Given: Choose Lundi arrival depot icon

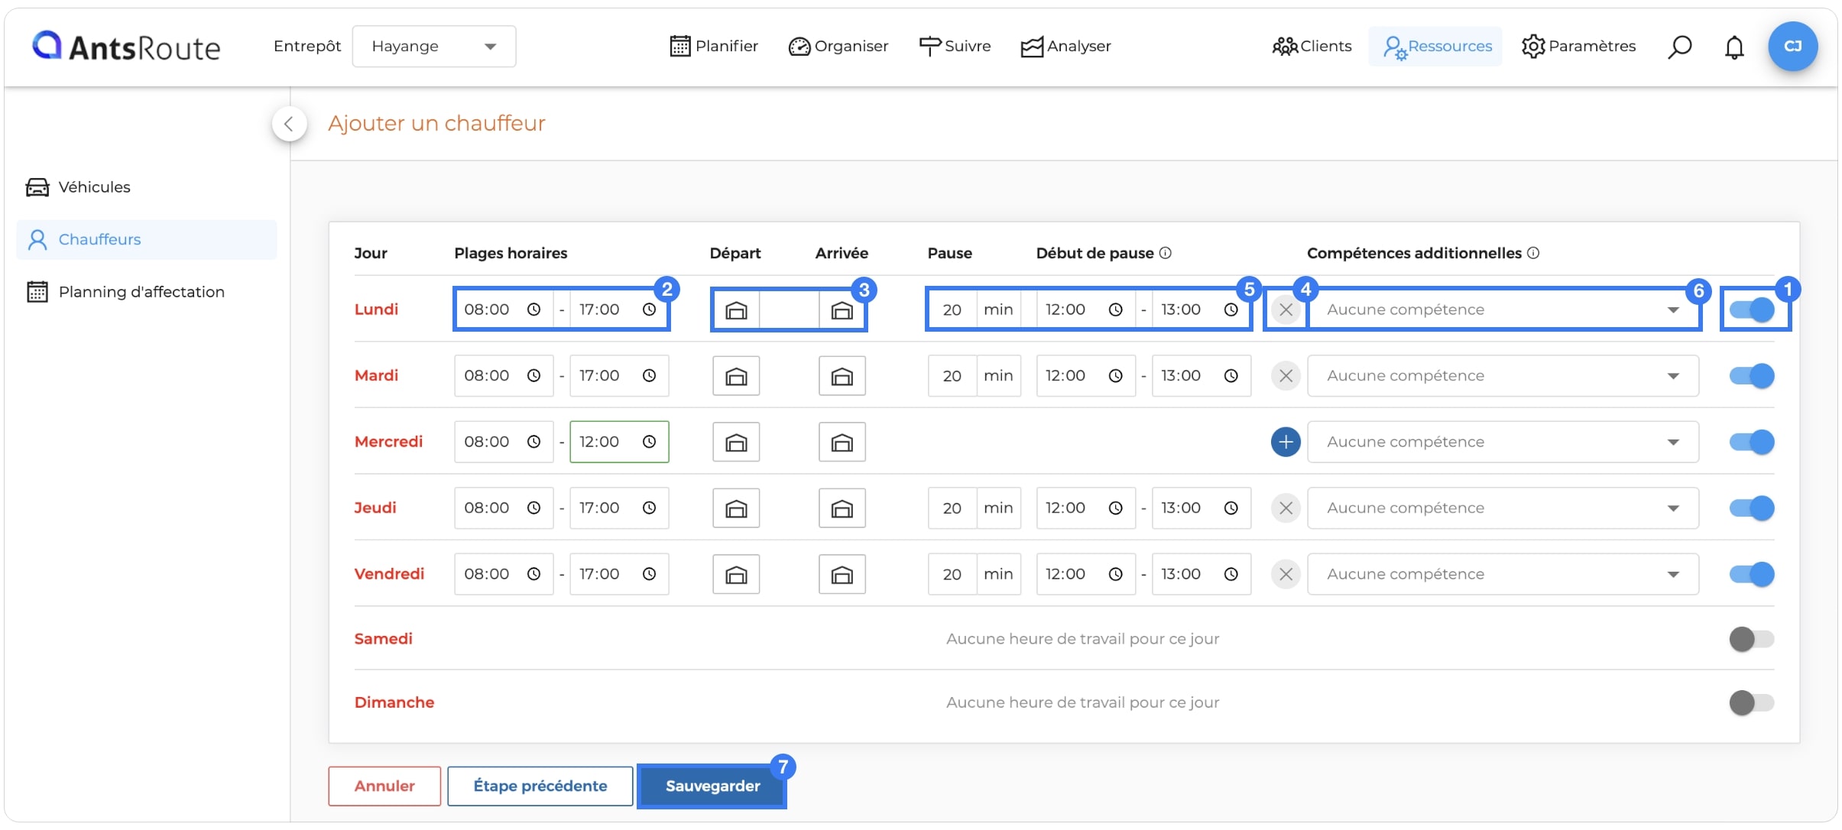Looking at the screenshot, I should click(842, 310).
